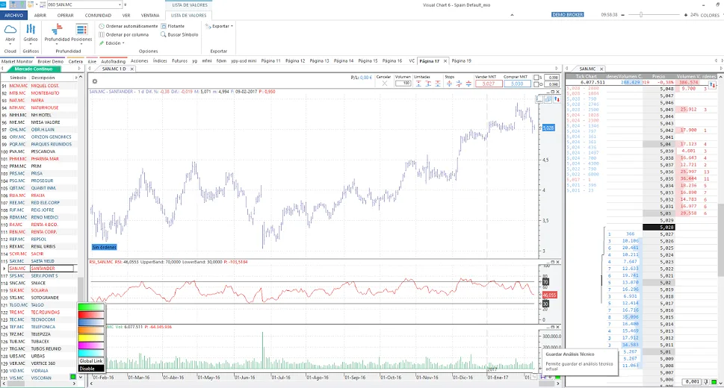Open the Gráfico charts icon

pyautogui.click(x=31, y=30)
